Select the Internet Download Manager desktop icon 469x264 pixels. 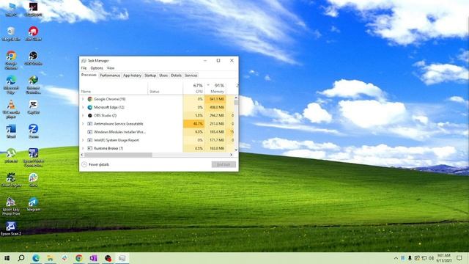[x=33, y=84]
